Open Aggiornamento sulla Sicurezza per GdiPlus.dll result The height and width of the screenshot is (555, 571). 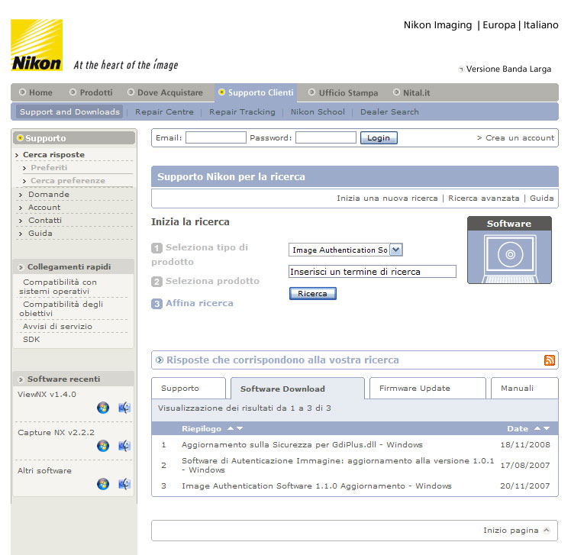pyautogui.click(x=302, y=444)
